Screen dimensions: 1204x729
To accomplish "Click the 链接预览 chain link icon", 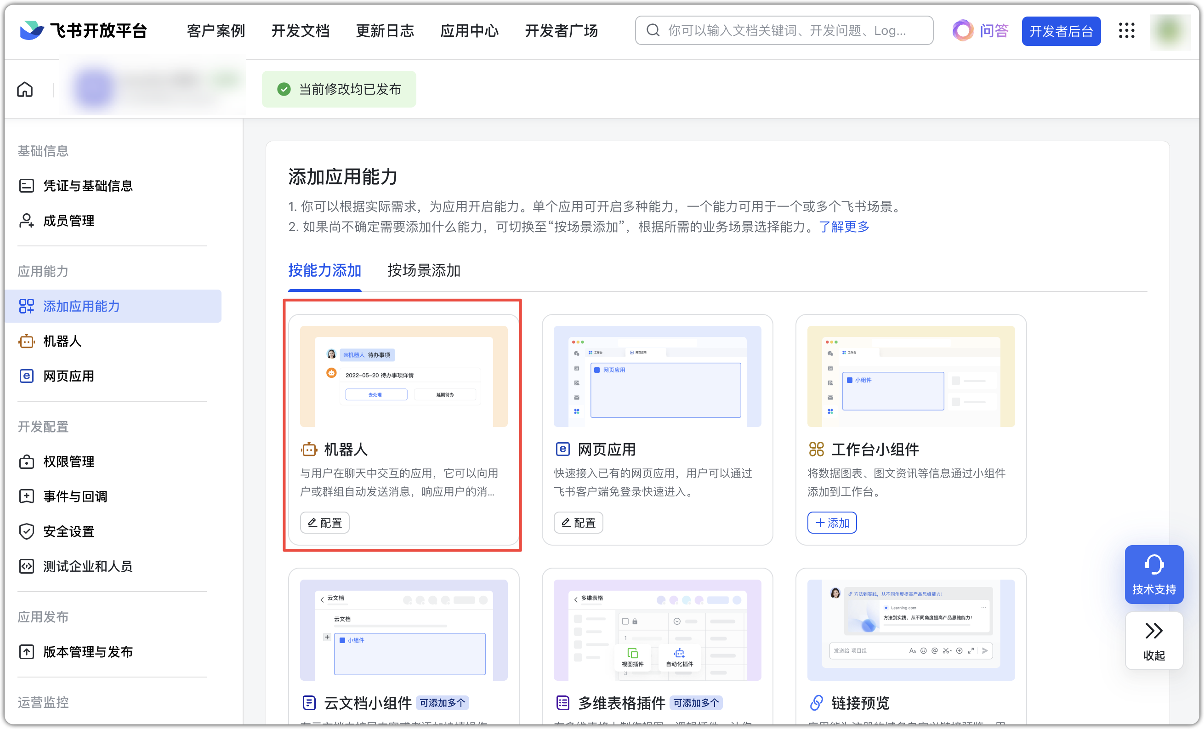I will (816, 703).
